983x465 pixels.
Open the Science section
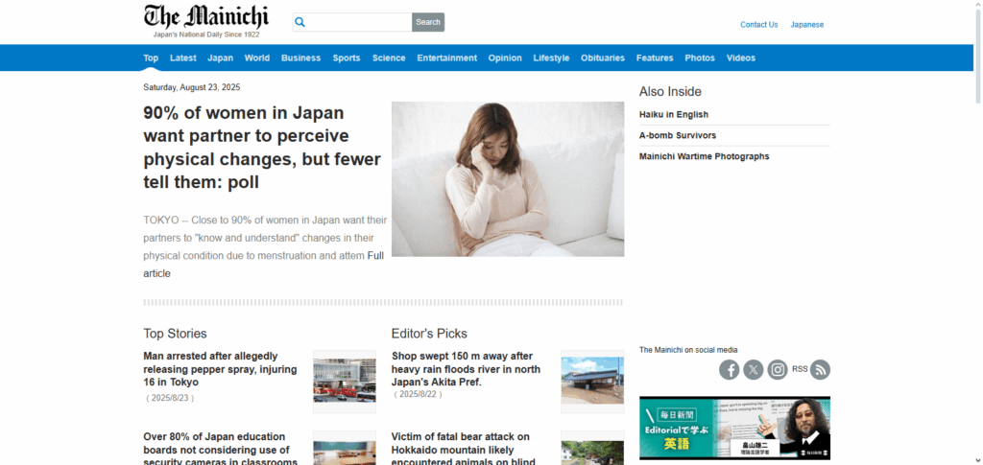[389, 58]
